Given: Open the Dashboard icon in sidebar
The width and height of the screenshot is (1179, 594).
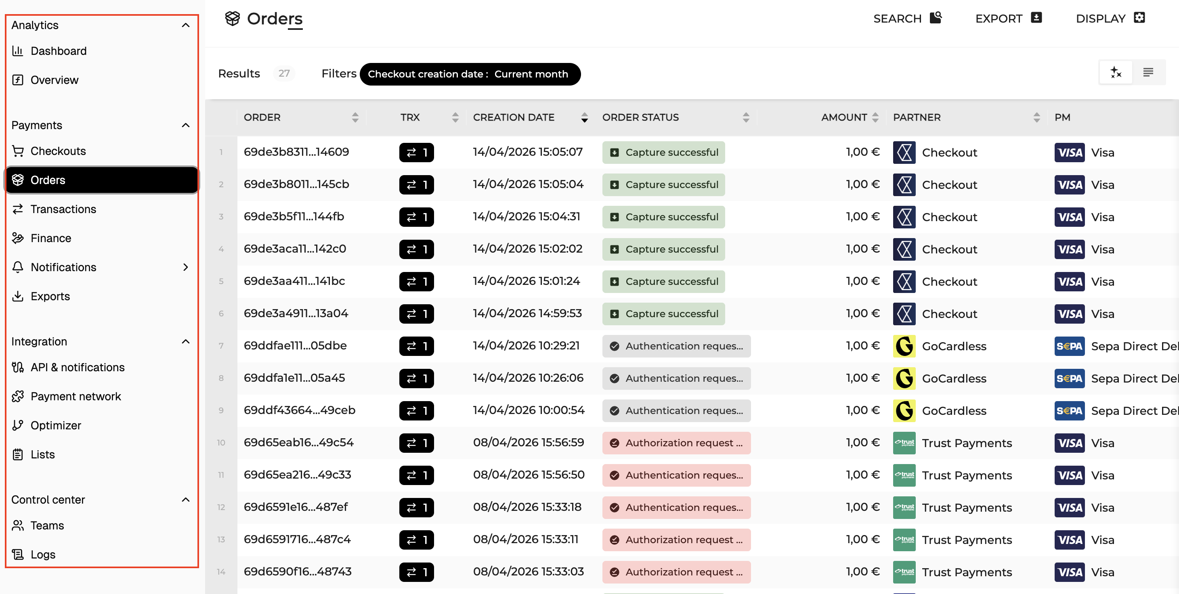Looking at the screenshot, I should point(17,51).
